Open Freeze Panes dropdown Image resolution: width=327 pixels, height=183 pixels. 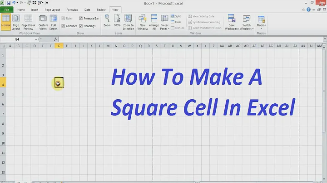(x=164, y=22)
